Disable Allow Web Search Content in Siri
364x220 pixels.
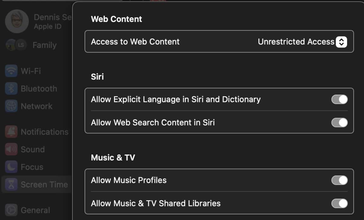tap(339, 123)
